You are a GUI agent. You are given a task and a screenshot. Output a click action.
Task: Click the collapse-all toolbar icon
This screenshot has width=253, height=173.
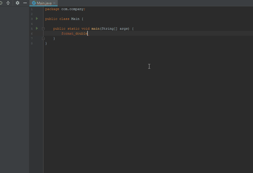(x=8, y=3)
